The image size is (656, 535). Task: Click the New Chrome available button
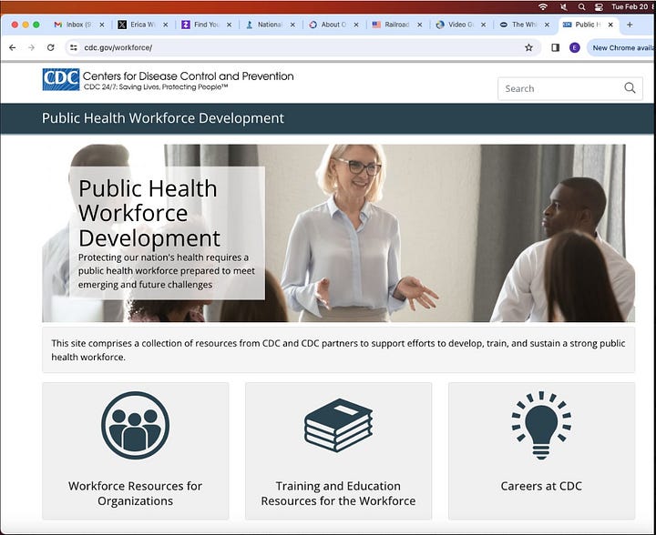click(621, 48)
